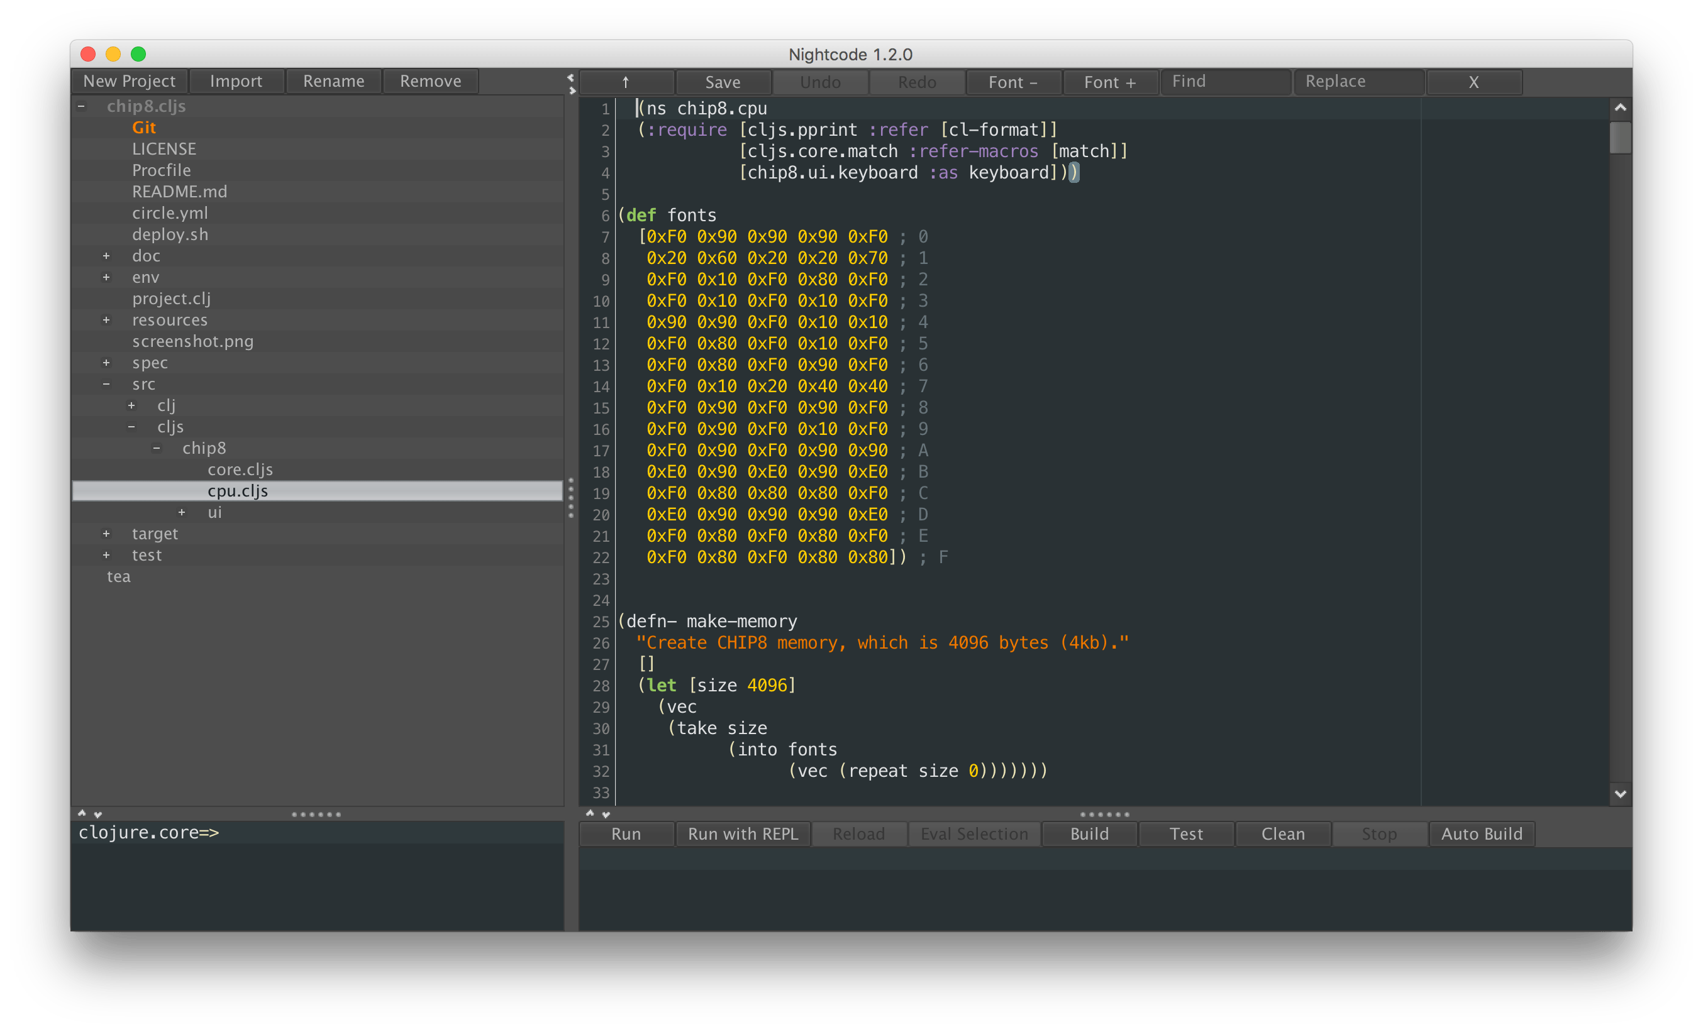Click Eval Selection button

click(975, 835)
